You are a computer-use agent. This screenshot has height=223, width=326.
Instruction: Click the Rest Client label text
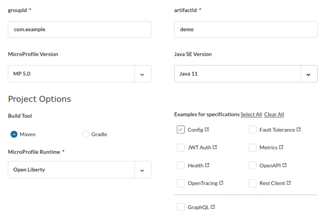pyautogui.click(x=272, y=183)
